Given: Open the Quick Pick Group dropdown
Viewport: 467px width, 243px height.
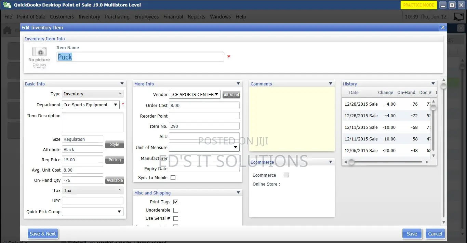Looking at the screenshot, I should 93,212.
